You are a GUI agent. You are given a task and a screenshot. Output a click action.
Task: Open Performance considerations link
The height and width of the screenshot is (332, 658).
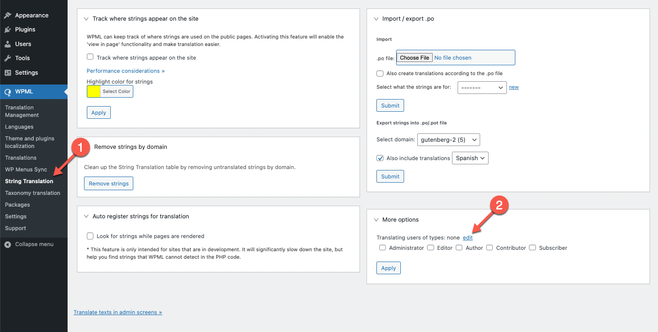125,71
